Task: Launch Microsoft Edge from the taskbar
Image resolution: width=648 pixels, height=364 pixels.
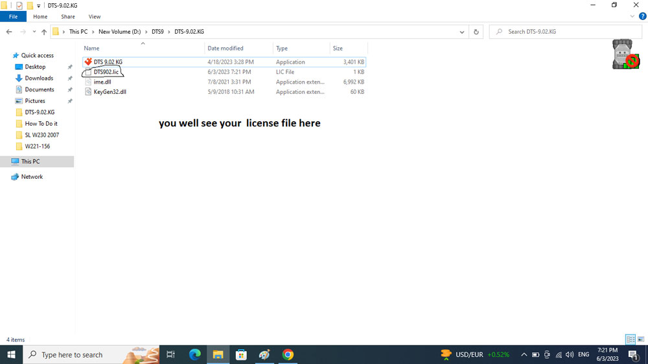Action: pyautogui.click(x=194, y=354)
